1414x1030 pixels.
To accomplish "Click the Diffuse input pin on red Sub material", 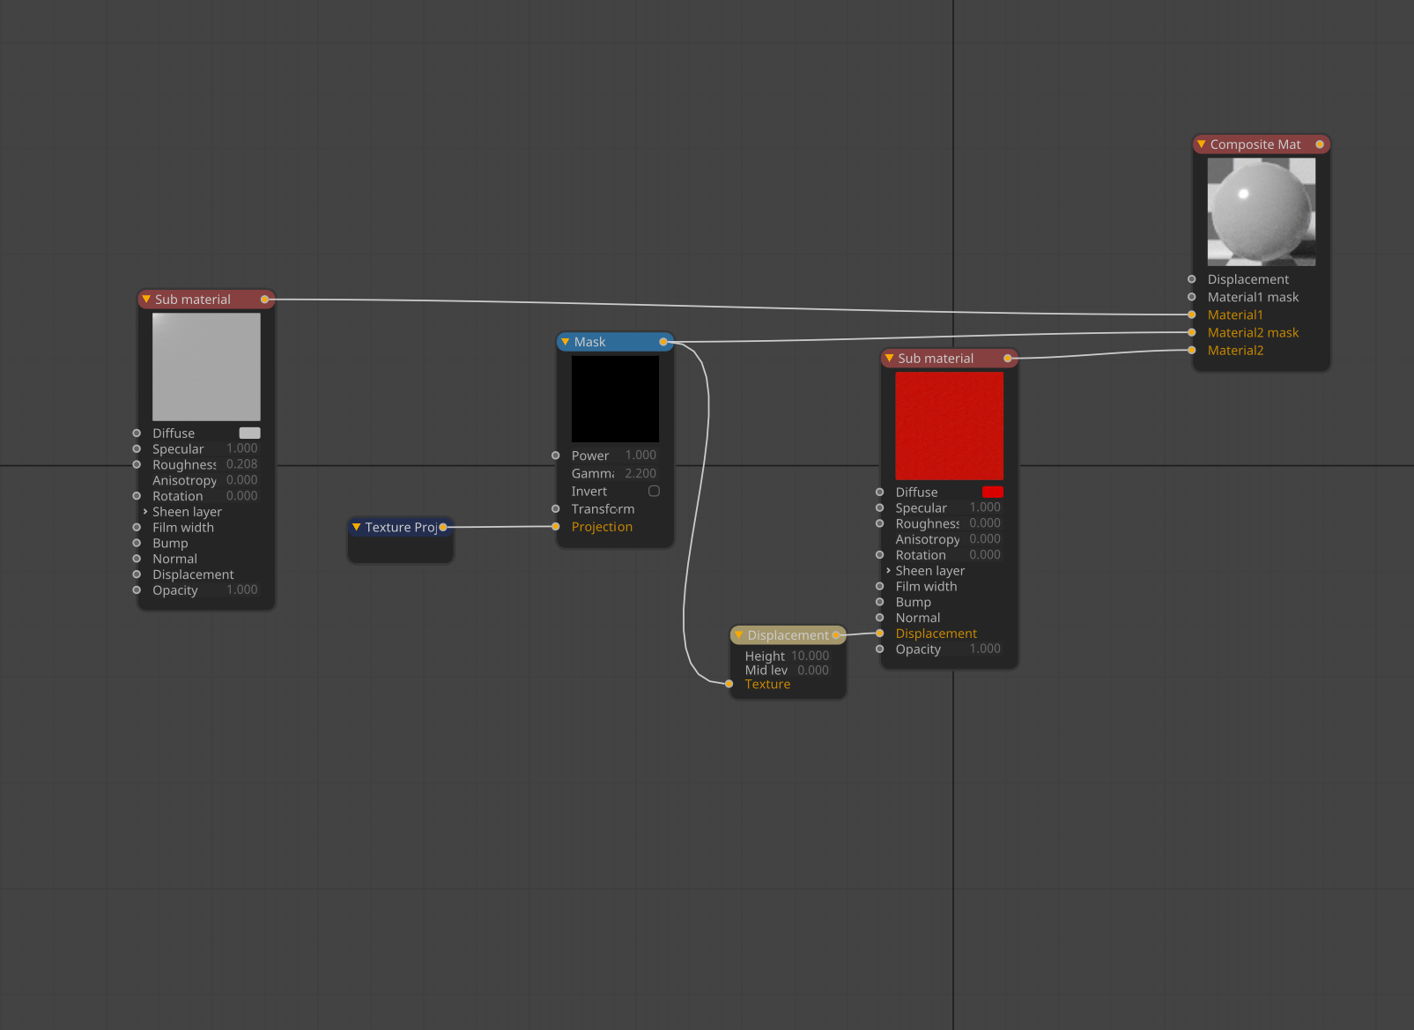I will point(880,492).
